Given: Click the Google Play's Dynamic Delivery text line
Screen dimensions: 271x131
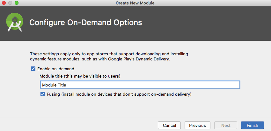Looking at the screenshot, I should (x=104, y=59).
